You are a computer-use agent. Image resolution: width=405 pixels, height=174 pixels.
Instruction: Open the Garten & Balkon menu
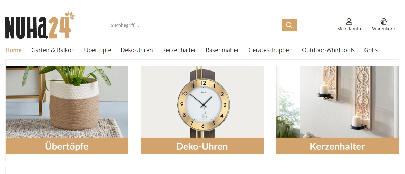(53, 50)
